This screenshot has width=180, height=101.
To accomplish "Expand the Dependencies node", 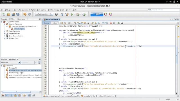I will tap(4, 34).
